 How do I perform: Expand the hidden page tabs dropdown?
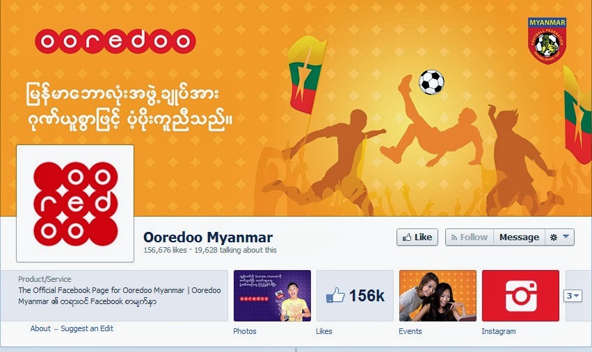(x=573, y=296)
